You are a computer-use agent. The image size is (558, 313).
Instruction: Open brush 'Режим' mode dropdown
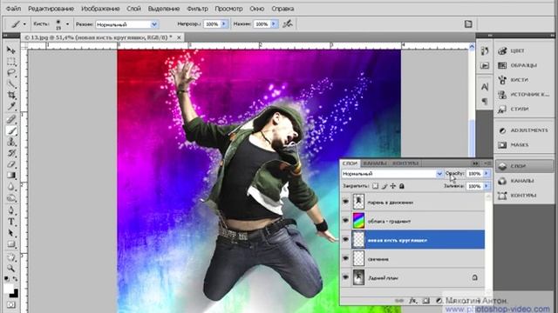pos(126,24)
